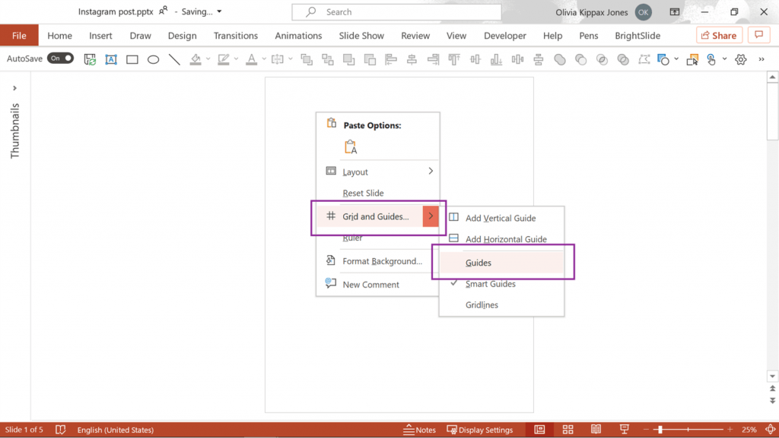Viewport: 779px width, 438px height.
Task: Open Shapes gallery dropdown arrow
Action: coord(676,59)
